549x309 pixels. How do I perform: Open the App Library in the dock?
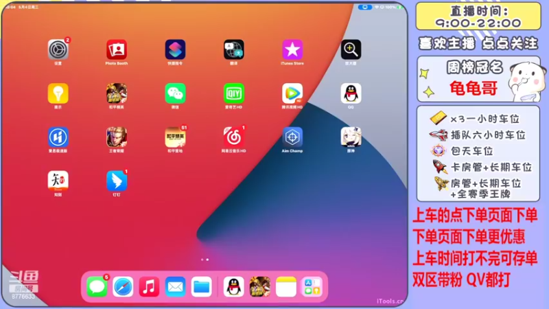[312, 286]
